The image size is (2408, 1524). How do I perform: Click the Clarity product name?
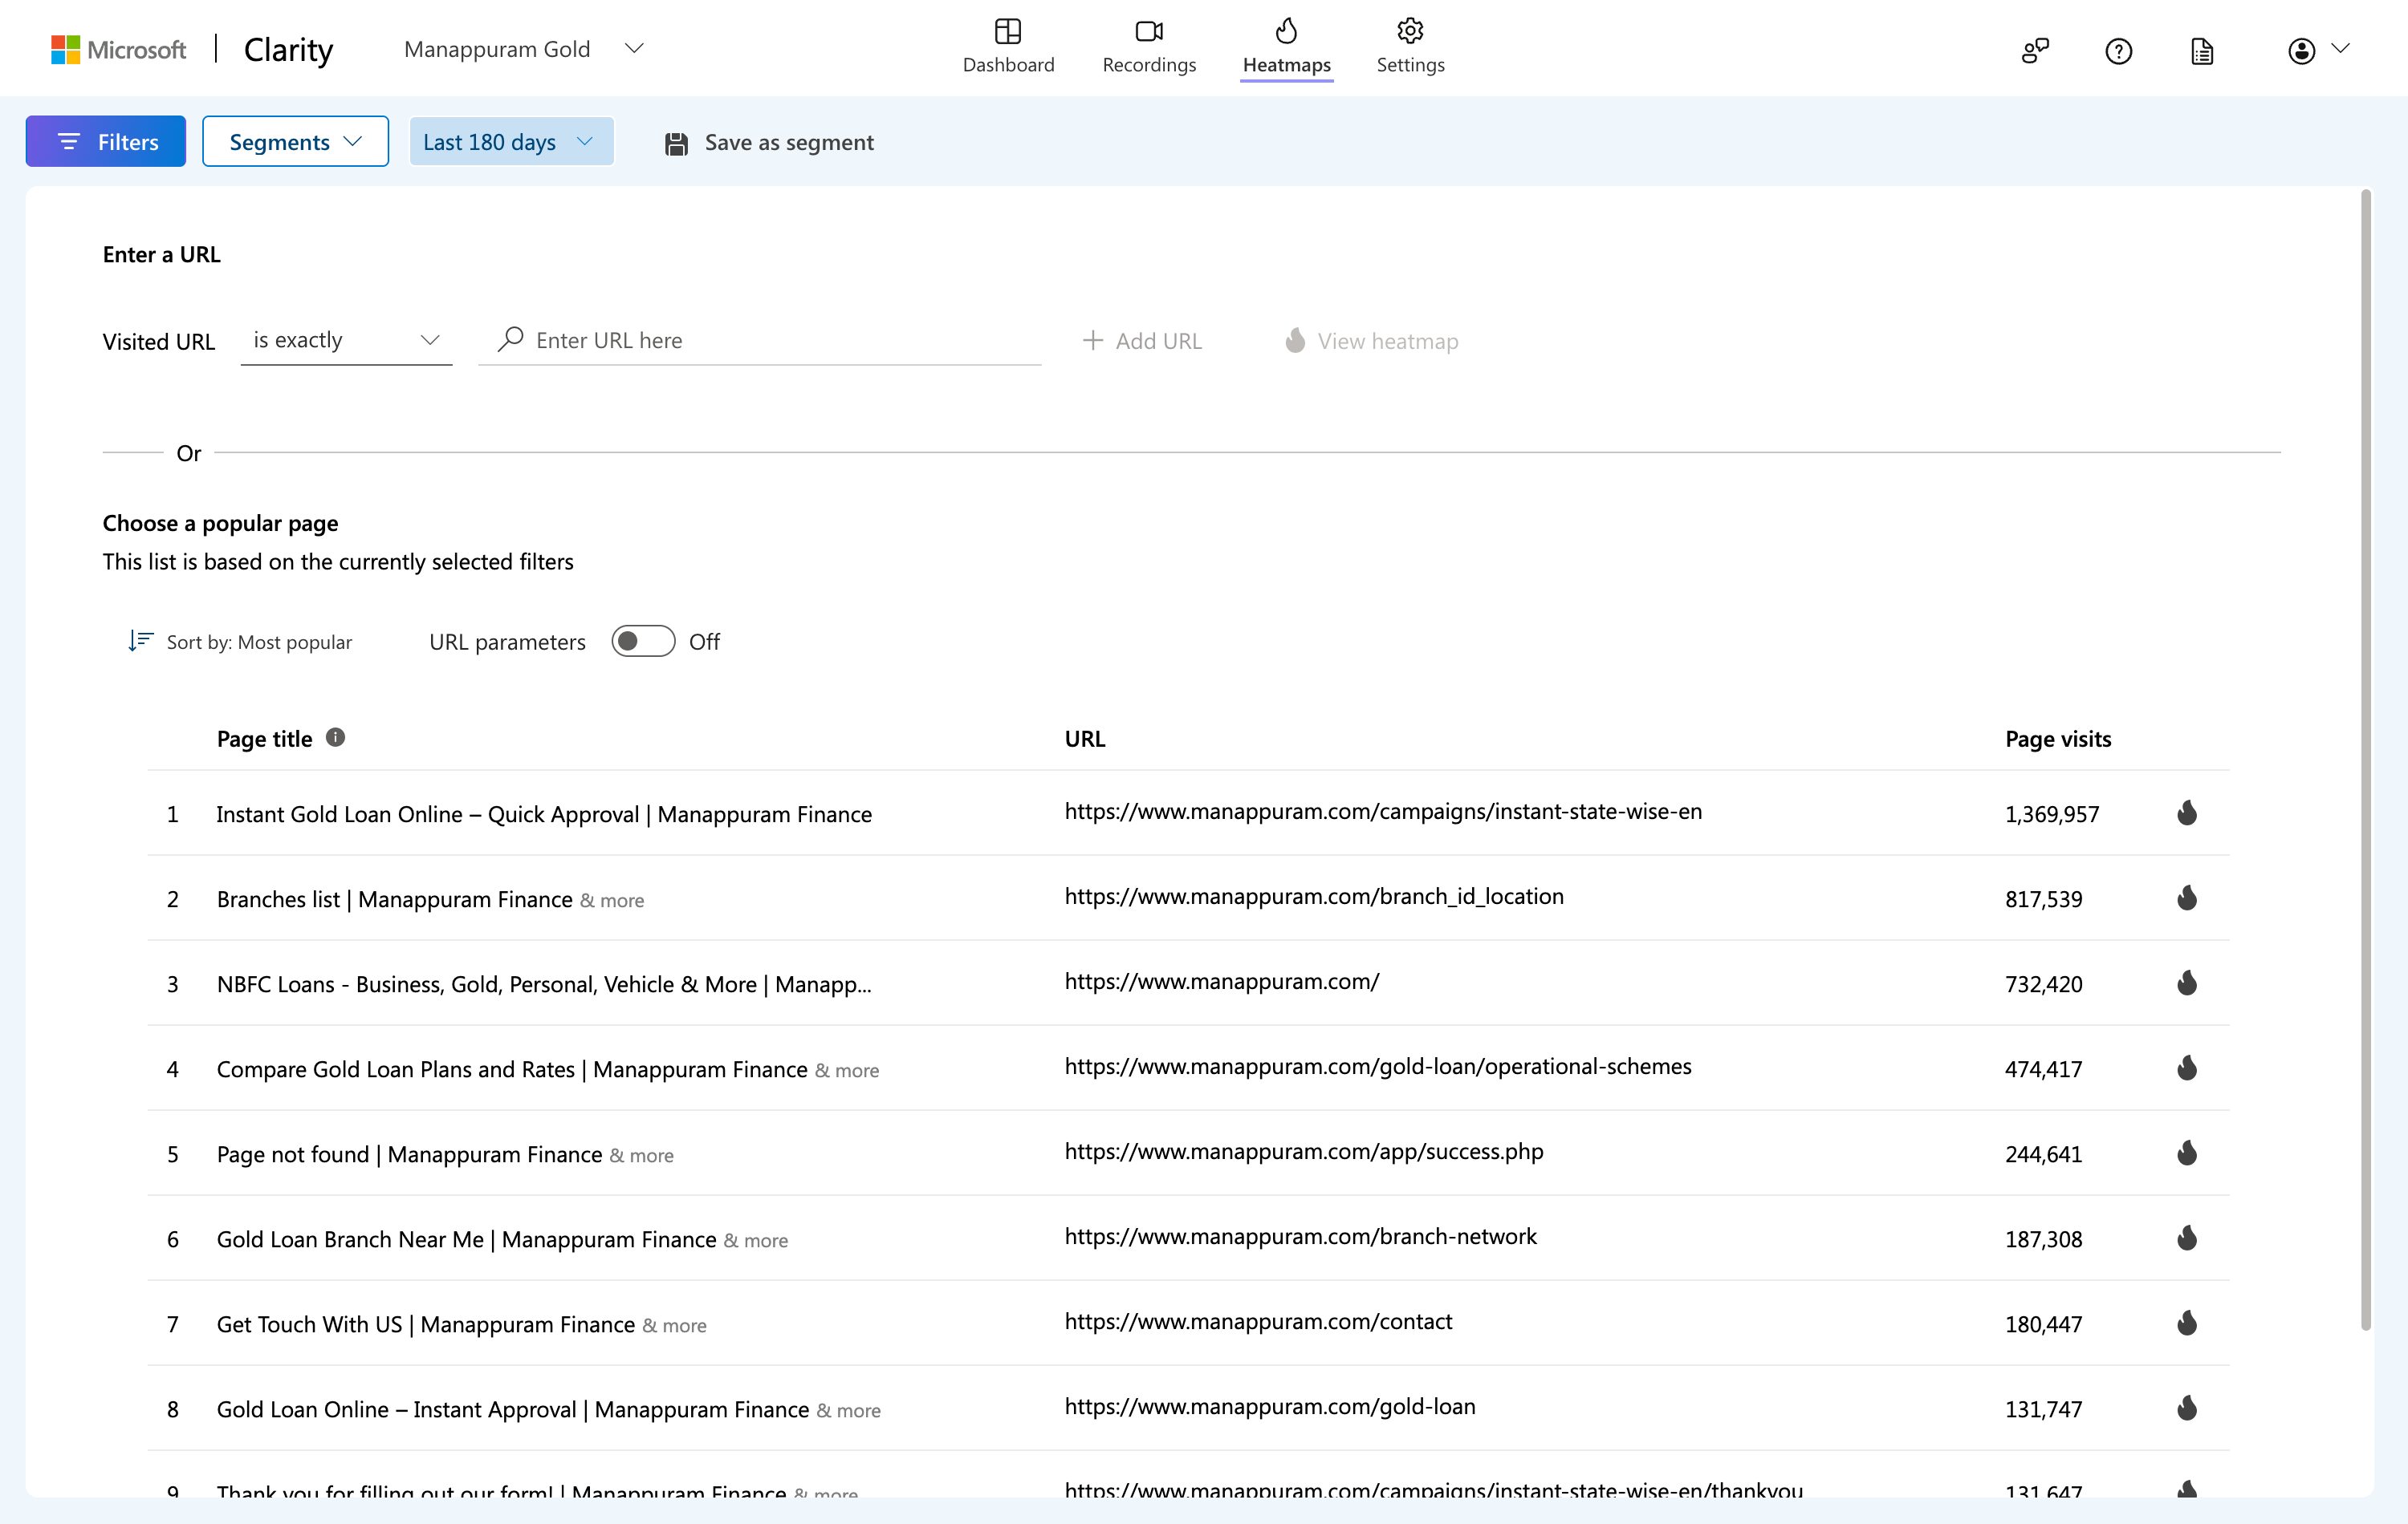pyautogui.click(x=288, y=49)
